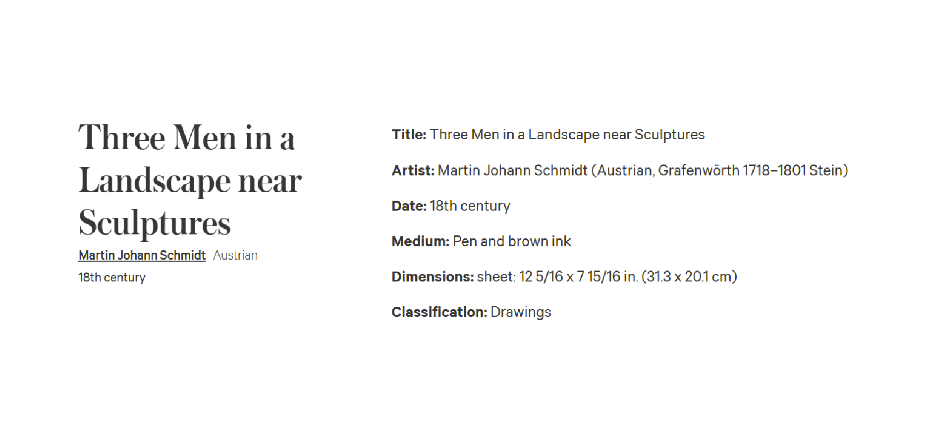925x446 pixels.
Task: Click the Artist detail line
Action: [x=620, y=170]
